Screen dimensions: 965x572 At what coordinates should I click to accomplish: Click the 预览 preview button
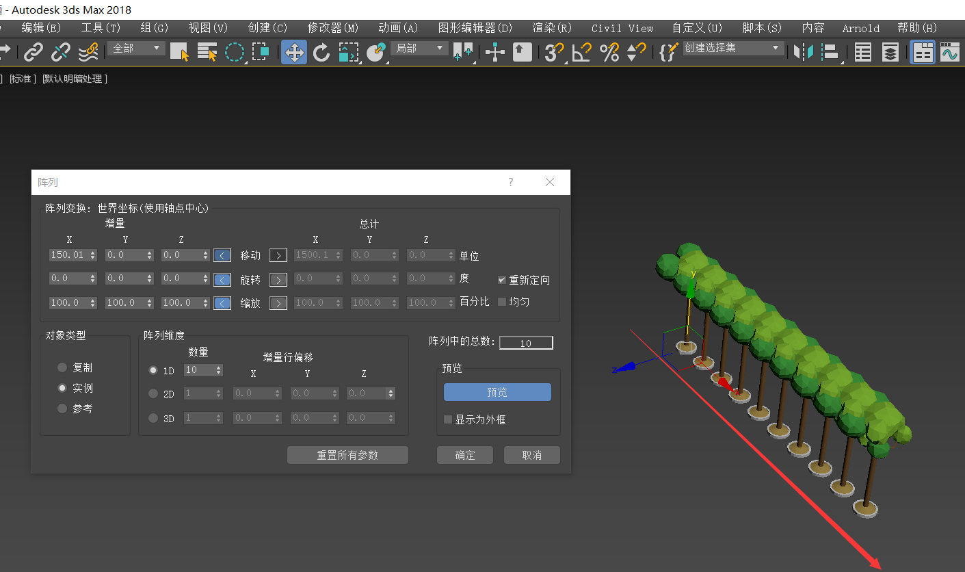[x=497, y=392]
